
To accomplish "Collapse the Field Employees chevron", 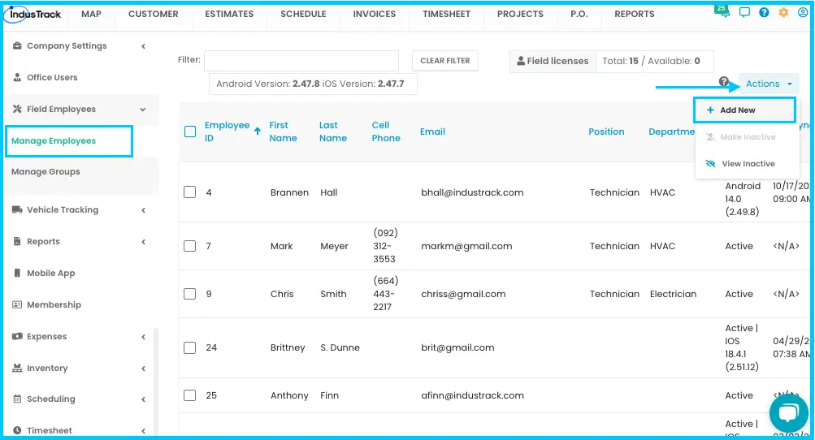I will click(143, 110).
